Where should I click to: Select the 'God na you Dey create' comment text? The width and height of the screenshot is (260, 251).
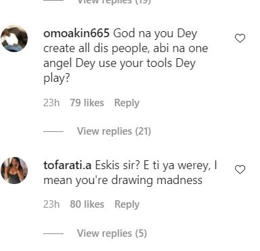coord(126,55)
